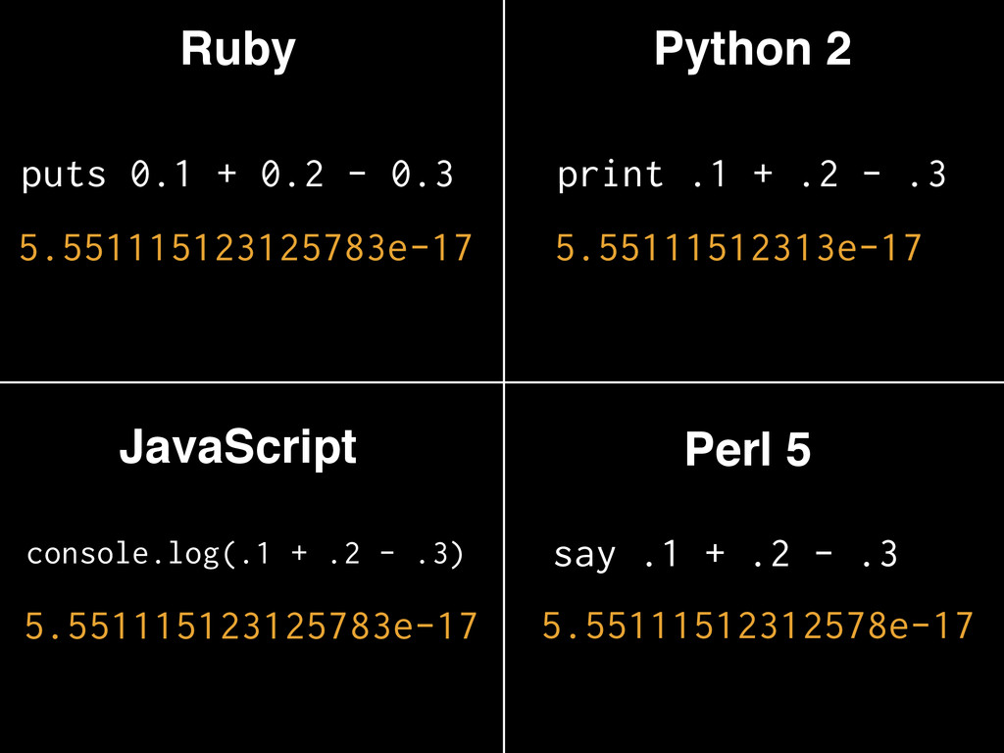The image size is (1004, 753).
Task: Click the Perl code line starting with say
Action: [726, 556]
